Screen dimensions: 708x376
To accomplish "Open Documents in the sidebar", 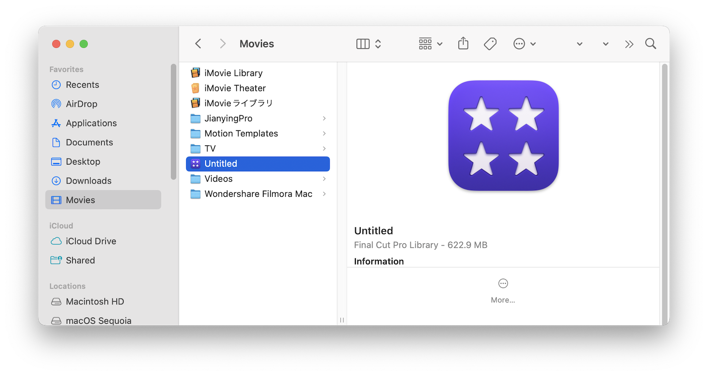I will (x=103, y=142).
